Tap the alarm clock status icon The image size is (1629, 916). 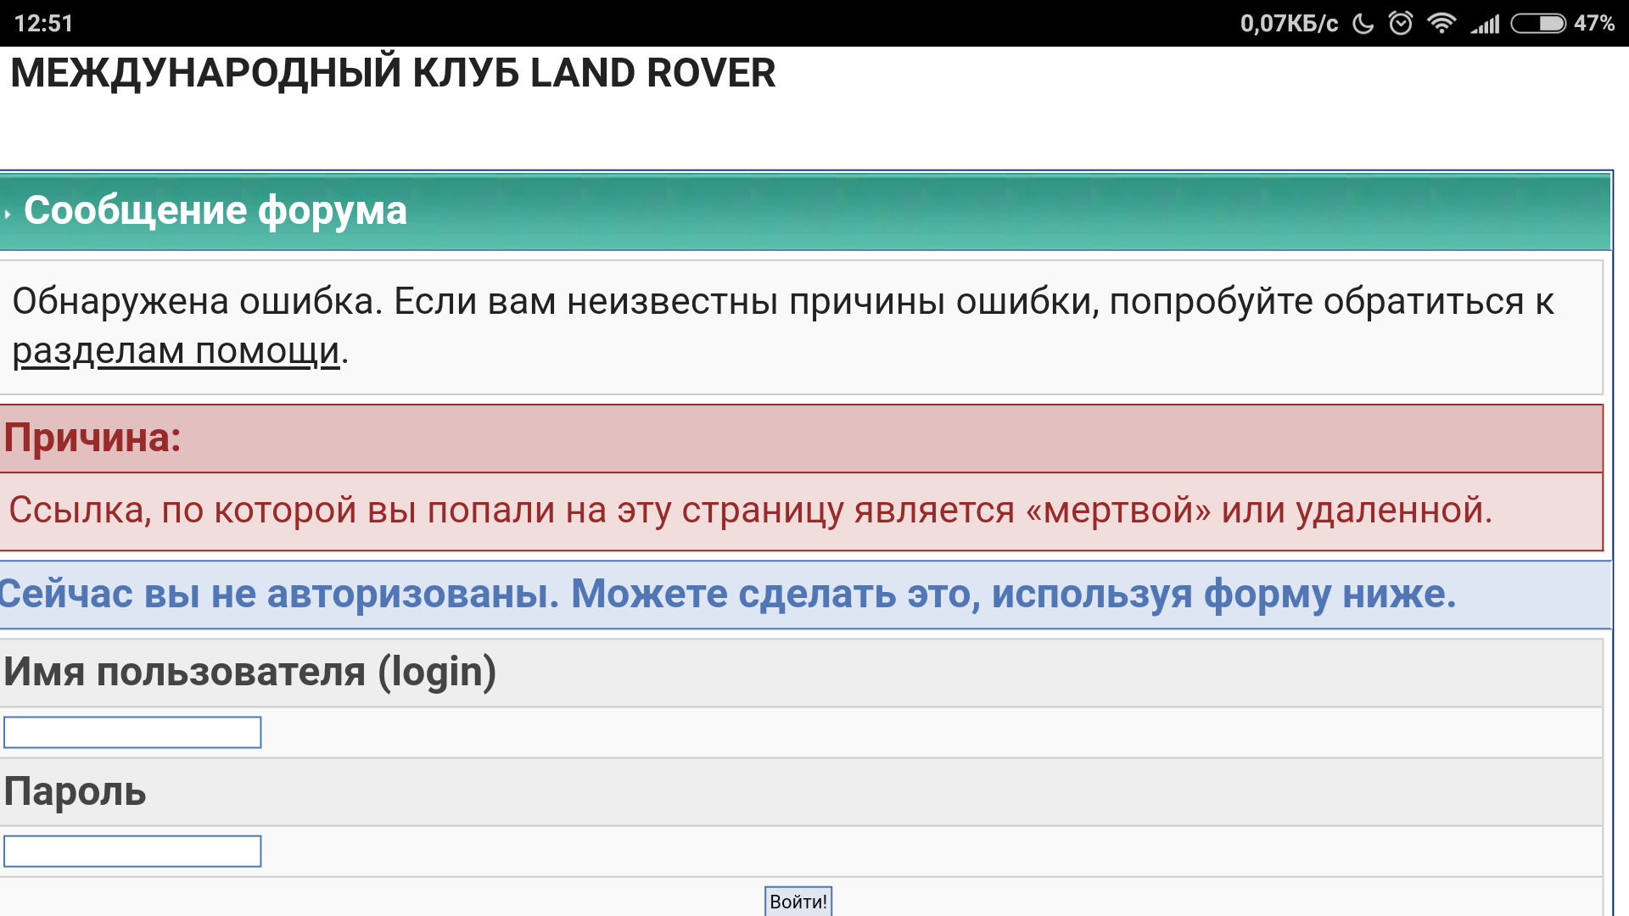click(1401, 23)
